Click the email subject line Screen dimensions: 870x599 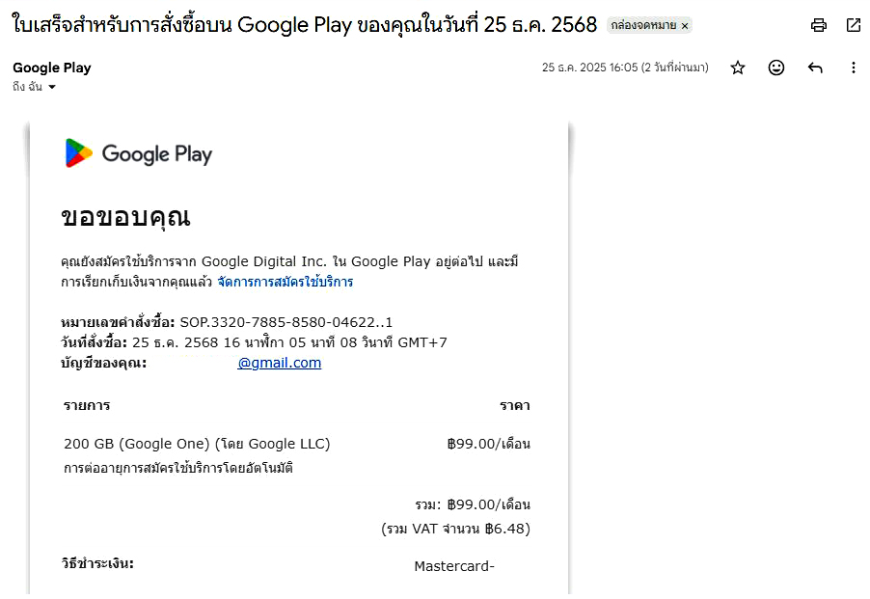(305, 25)
